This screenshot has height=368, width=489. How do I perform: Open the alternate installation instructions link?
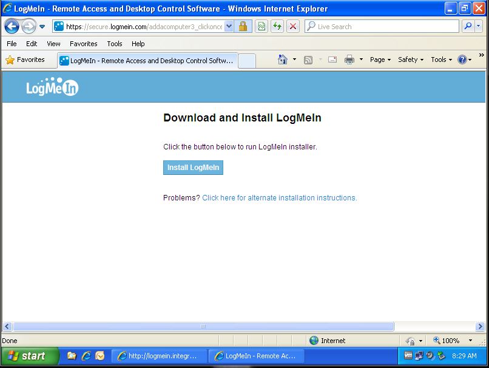[x=279, y=198]
